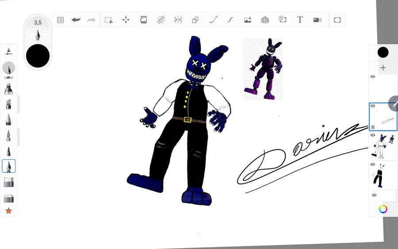Click the brush size value 3,5
398x249 pixels.
pyautogui.click(x=38, y=23)
